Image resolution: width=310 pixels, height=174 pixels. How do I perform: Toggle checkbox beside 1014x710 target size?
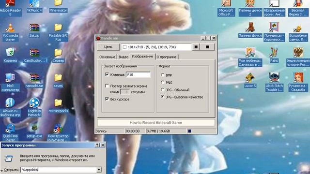point(124,47)
